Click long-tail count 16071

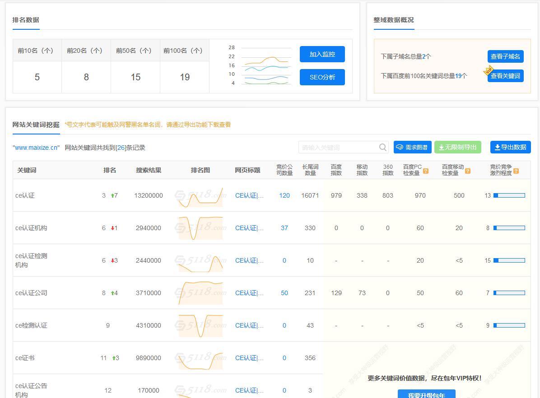coord(310,195)
